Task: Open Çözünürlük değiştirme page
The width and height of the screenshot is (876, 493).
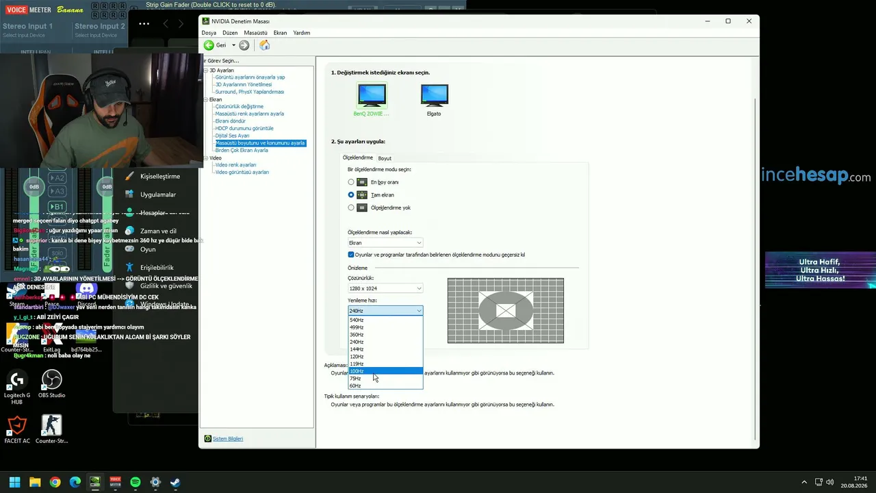Action: pyautogui.click(x=239, y=106)
